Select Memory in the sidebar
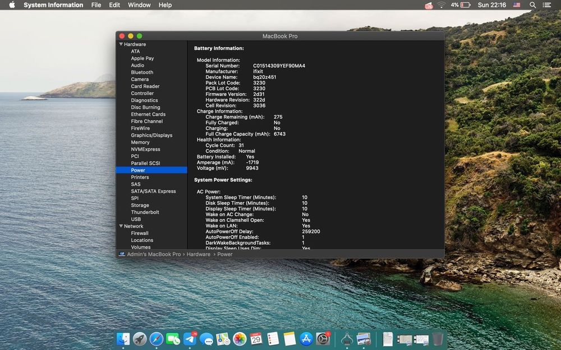The image size is (561, 350). [x=140, y=142]
